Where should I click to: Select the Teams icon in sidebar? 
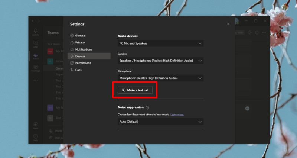(x=36, y=57)
